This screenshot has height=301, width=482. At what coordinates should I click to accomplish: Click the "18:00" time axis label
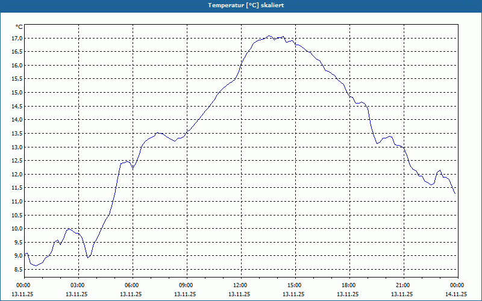click(x=348, y=285)
